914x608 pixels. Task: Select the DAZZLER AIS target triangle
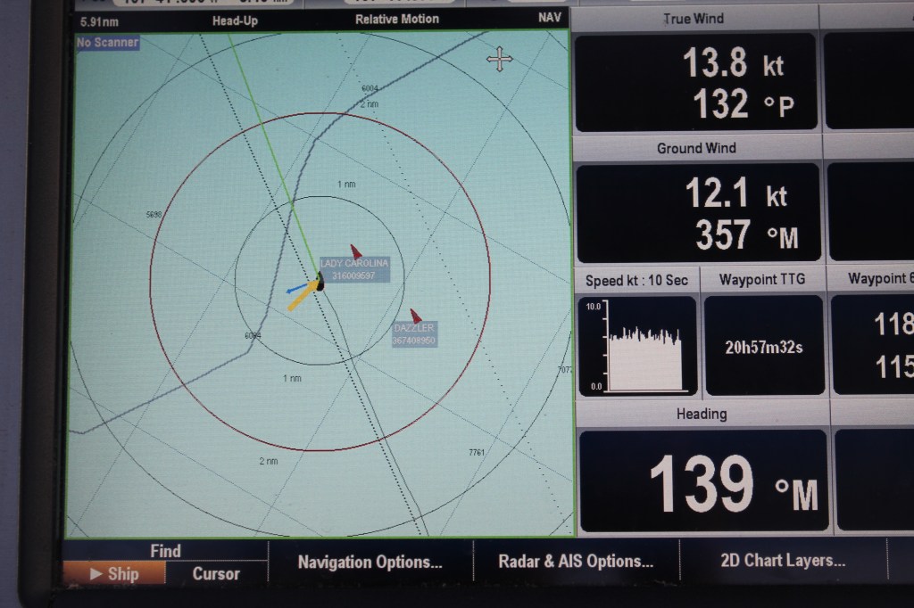pos(415,316)
